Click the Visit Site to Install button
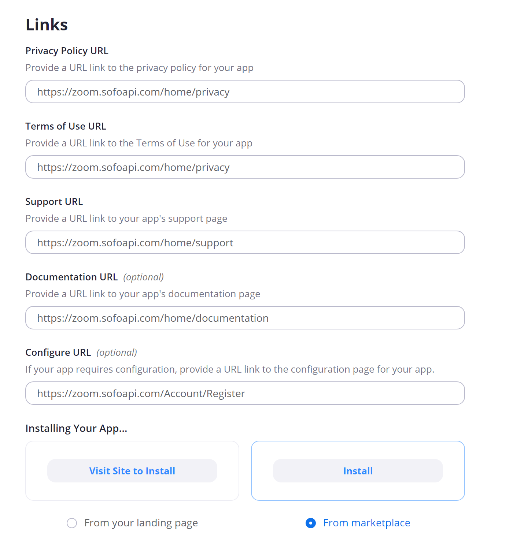Viewport: 513px width, 541px height. pyautogui.click(x=132, y=471)
